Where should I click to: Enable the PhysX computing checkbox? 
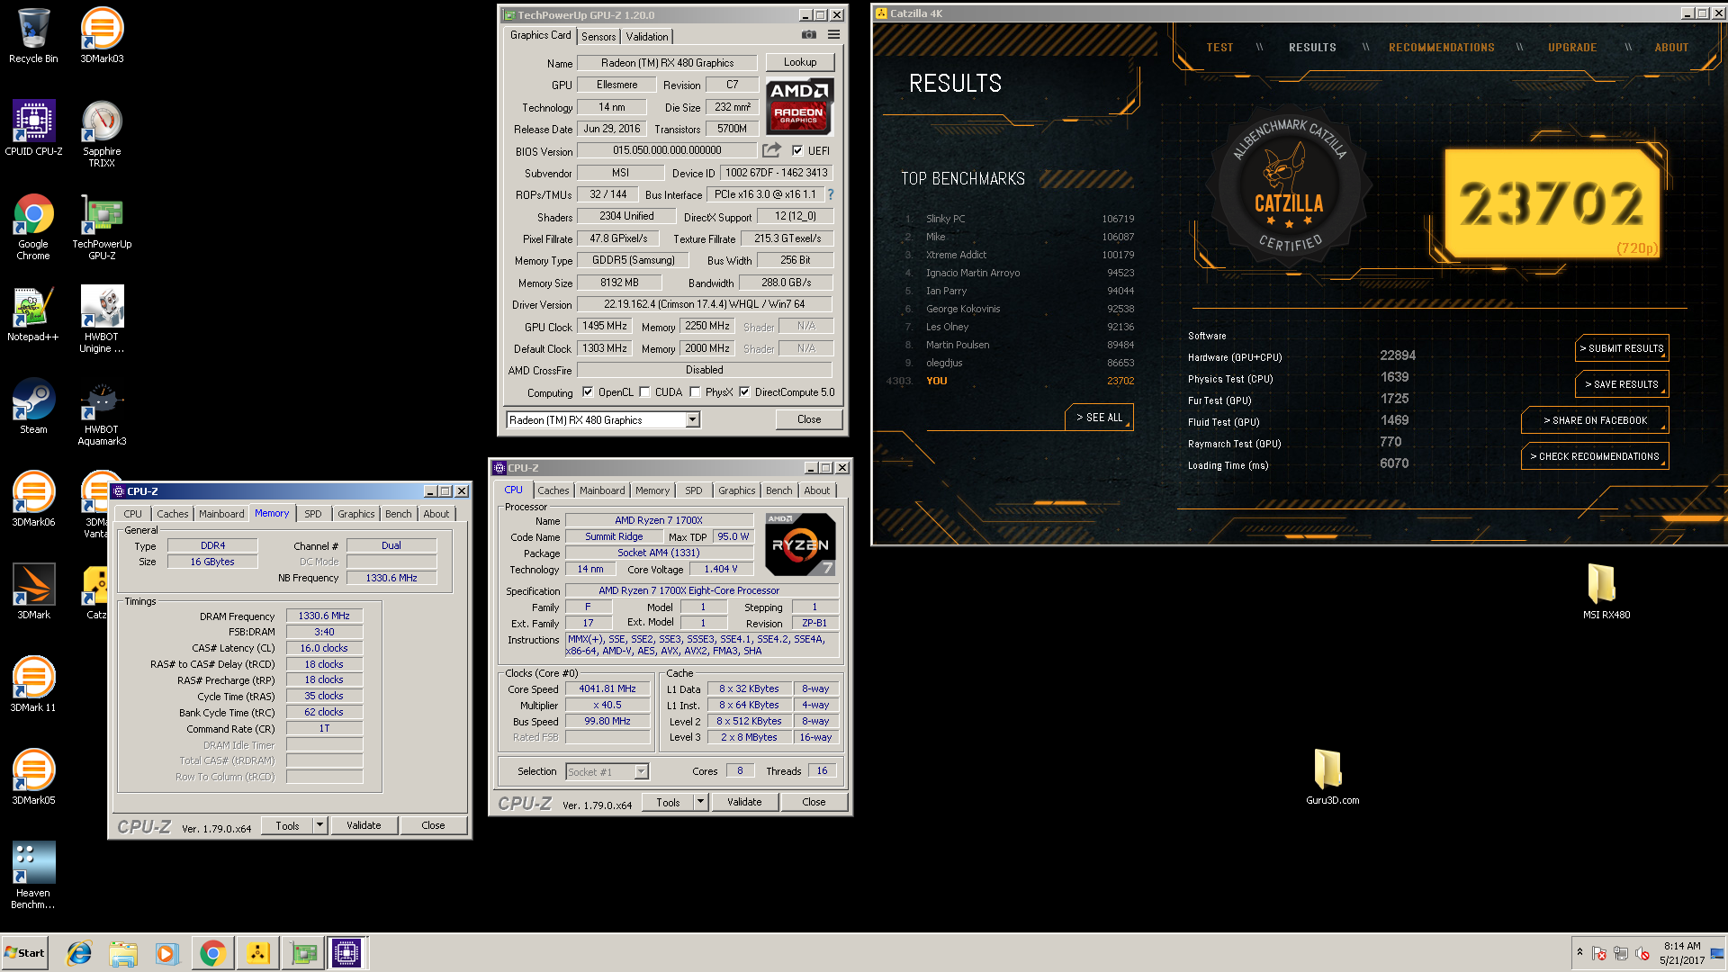pos(695,391)
